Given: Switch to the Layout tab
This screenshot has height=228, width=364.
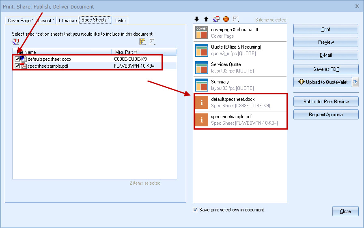Looking at the screenshot, I should click(x=46, y=20).
